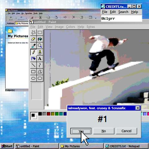Switch to My Pictures taskbar button

81,146
